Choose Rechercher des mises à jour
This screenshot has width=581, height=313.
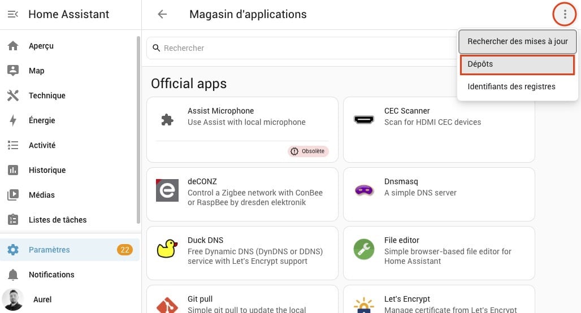(517, 41)
